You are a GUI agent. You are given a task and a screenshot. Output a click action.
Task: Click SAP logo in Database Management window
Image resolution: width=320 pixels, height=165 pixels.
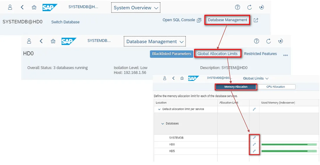click(69, 41)
